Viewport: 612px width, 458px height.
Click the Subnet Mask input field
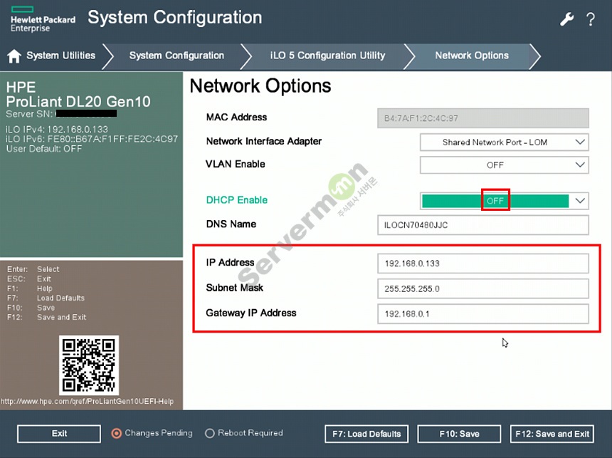[482, 288]
